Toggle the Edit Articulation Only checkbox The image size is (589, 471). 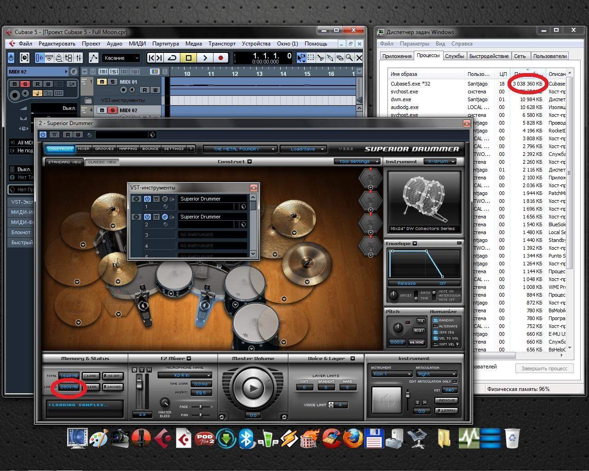point(455,382)
